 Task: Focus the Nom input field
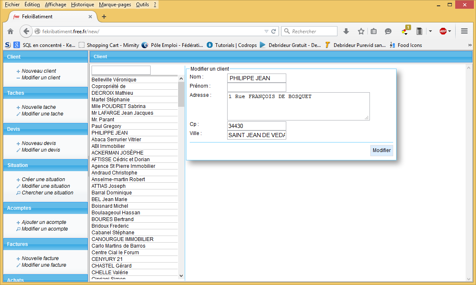click(257, 78)
